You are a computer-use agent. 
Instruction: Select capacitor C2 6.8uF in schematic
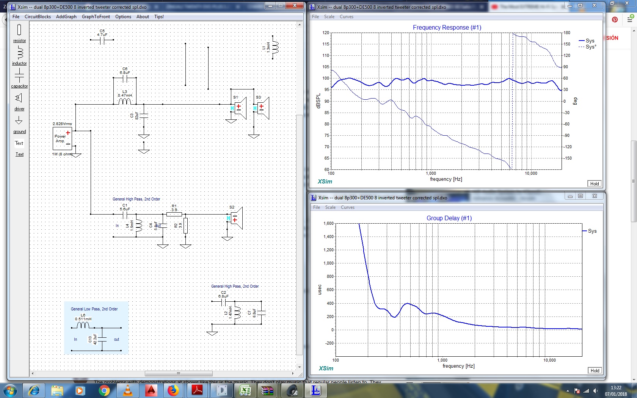[223, 299]
